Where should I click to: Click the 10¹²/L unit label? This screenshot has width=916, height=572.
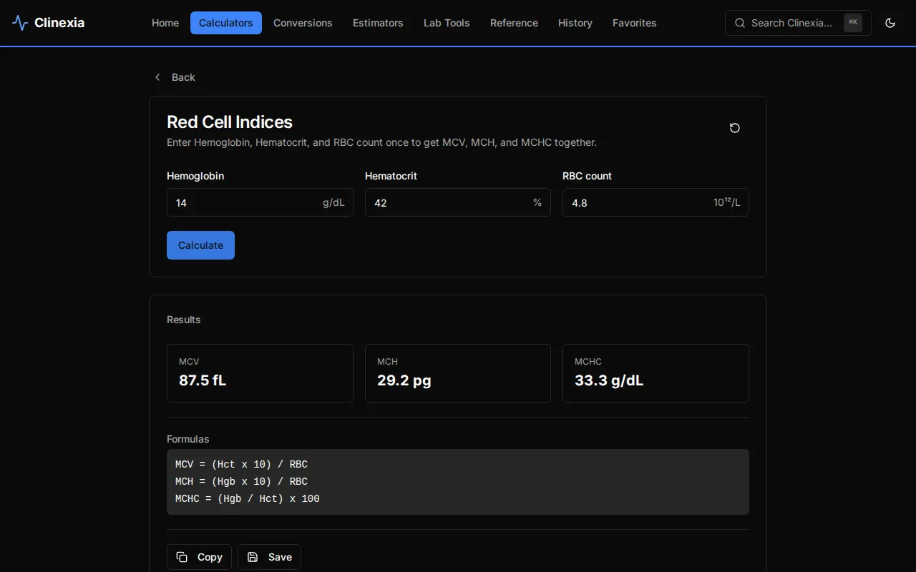727,202
